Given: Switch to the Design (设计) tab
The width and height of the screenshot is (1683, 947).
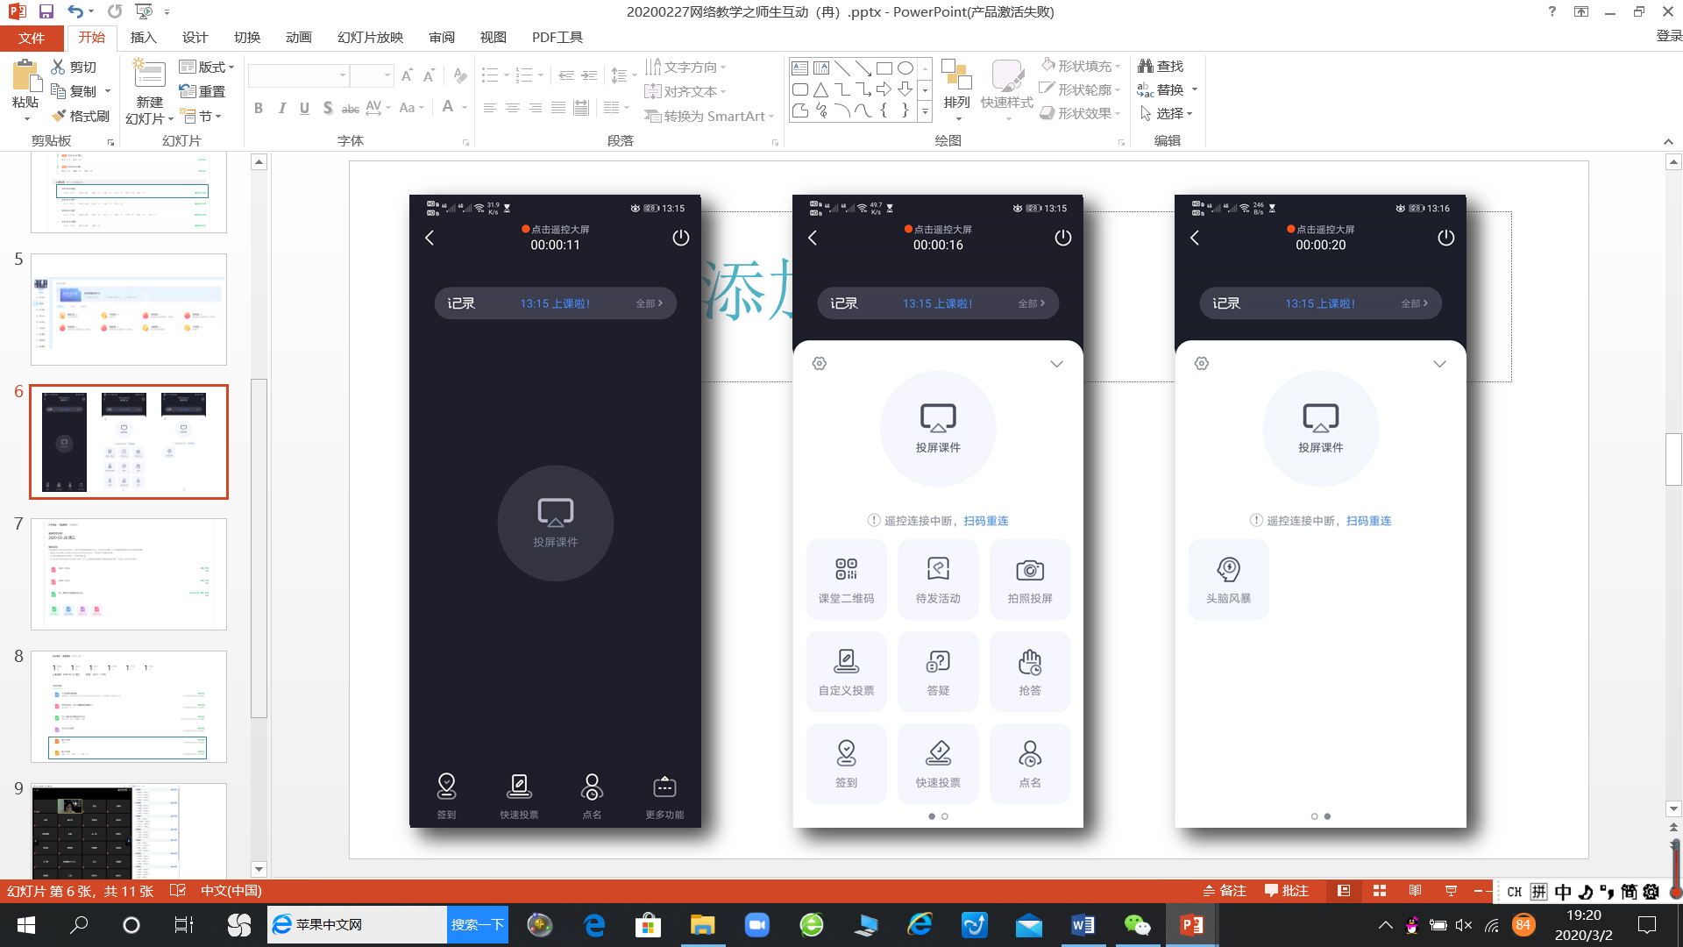Looking at the screenshot, I should pos(195,38).
